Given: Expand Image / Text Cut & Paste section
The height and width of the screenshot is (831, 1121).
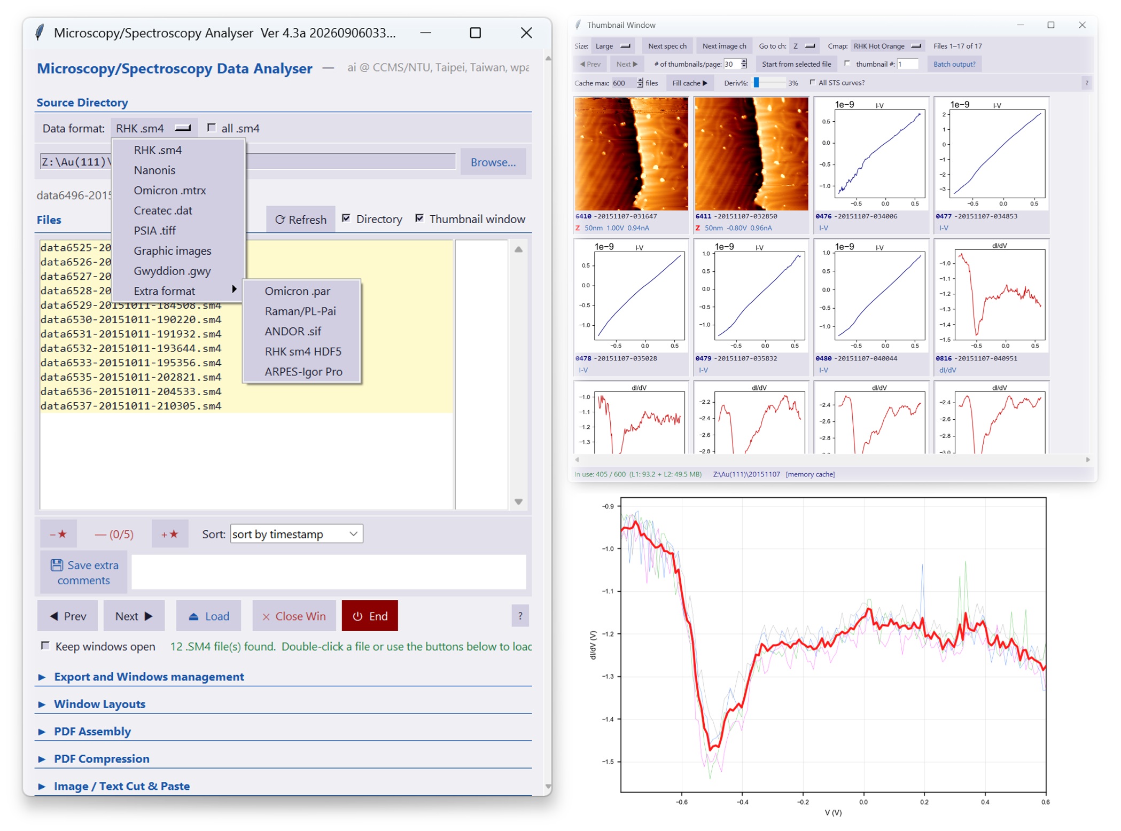Looking at the screenshot, I should (122, 786).
